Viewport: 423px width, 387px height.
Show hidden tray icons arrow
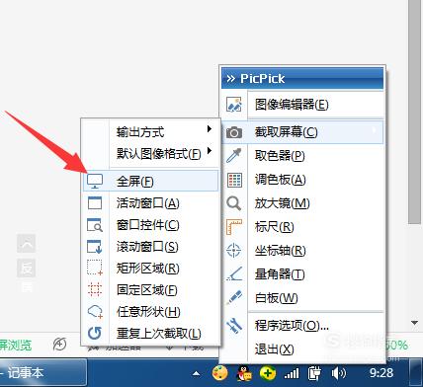coord(196,373)
